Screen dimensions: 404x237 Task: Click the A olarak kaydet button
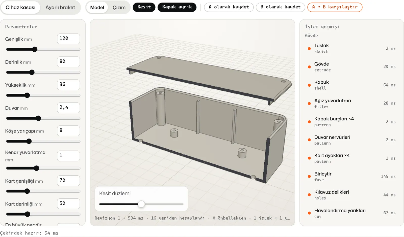(x=229, y=7)
